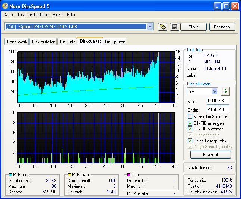Click the Position value 4149 MB

pyautogui.click(x=224, y=186)
